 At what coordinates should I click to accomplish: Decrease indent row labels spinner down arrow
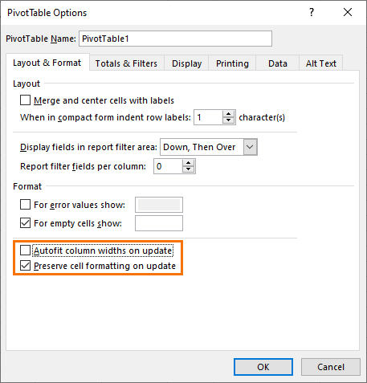(228, 120)
